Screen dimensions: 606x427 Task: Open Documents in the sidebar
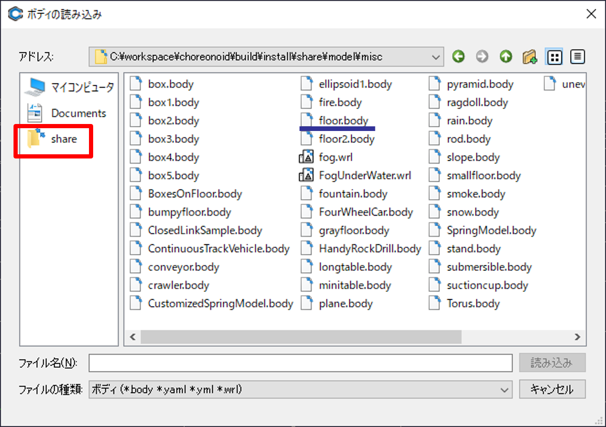pyautogui.click(x=69, y=113)
